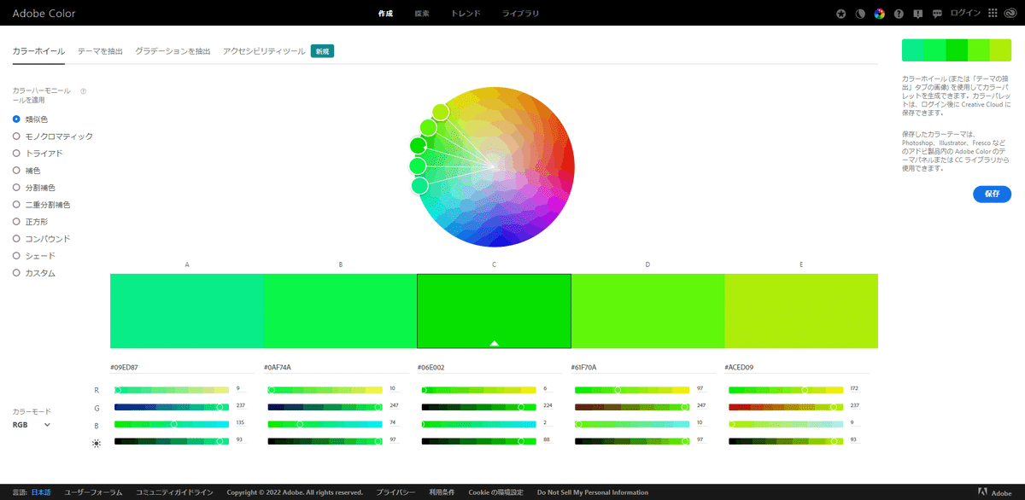1025x500 pixels.
Task: Click the 保存 save button
Action: point(992,195)
